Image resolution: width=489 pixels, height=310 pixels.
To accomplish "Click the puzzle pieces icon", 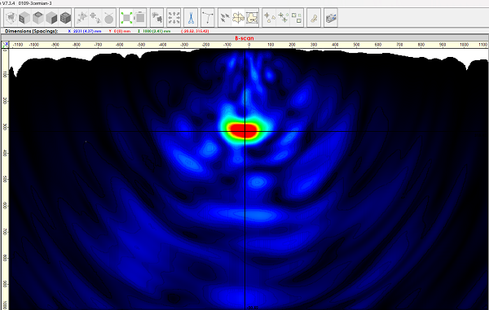I will point(156,18).
